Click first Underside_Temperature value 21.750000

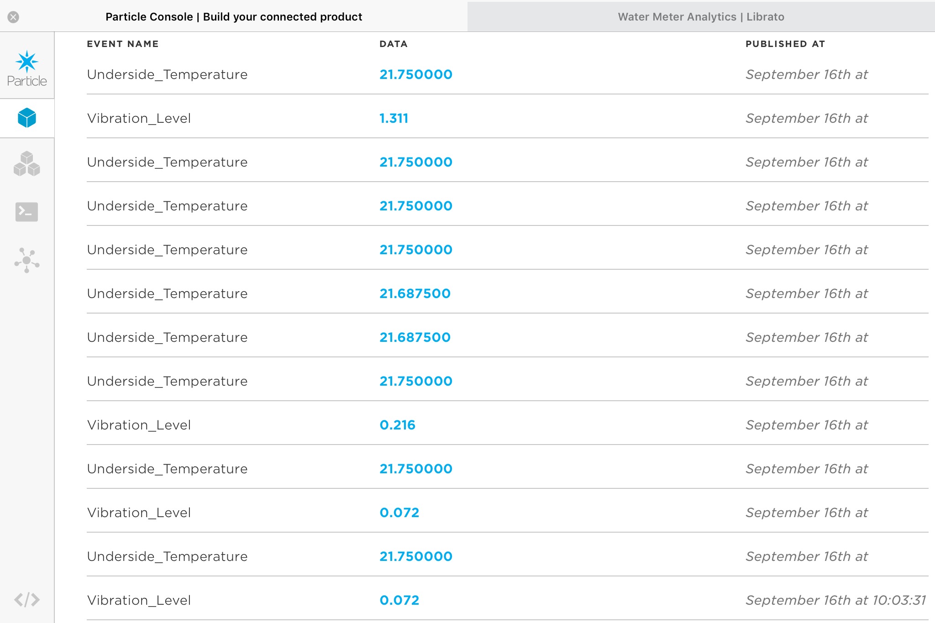(x=416, y=74)
